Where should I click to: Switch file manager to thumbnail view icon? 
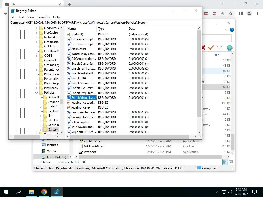[x=231, y=162]
